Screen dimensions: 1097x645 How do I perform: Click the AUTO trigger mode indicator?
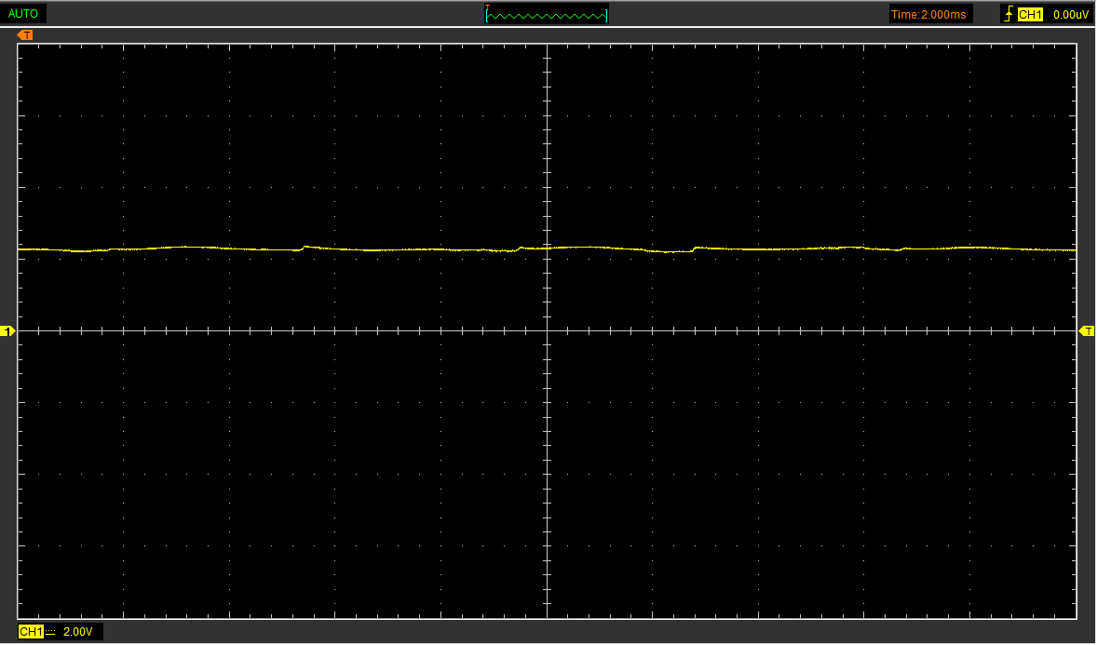pyautogui.click(x=23, y=14)
